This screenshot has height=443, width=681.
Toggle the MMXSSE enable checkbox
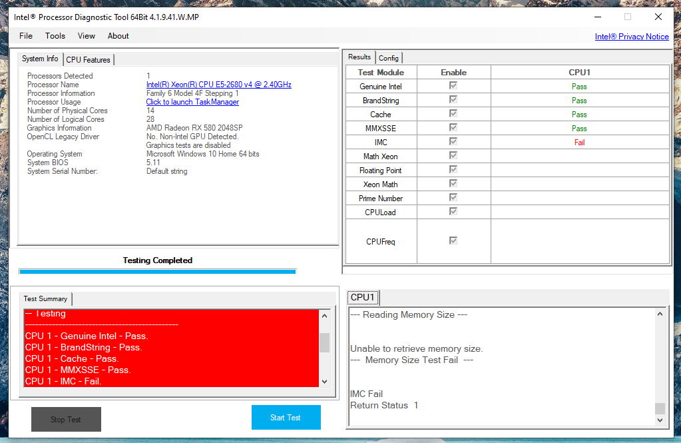453,127
